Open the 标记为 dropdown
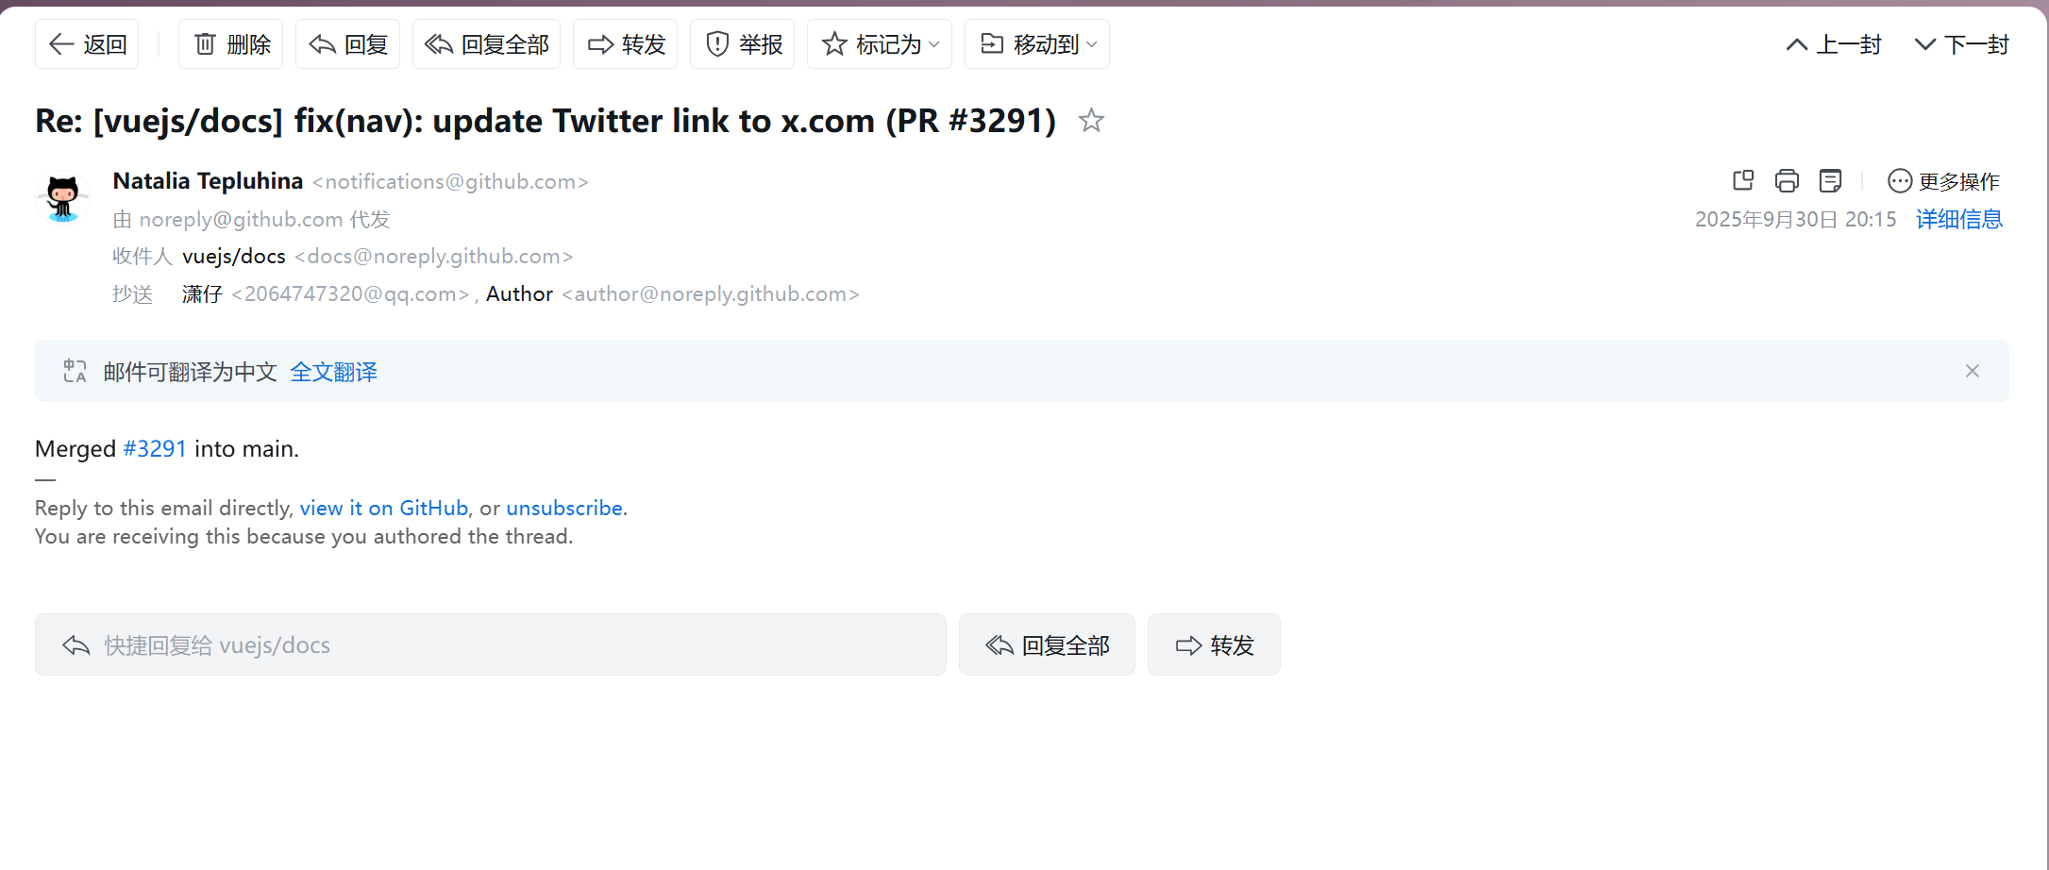This screenshot has height=870, width=2049. point(880,44)
